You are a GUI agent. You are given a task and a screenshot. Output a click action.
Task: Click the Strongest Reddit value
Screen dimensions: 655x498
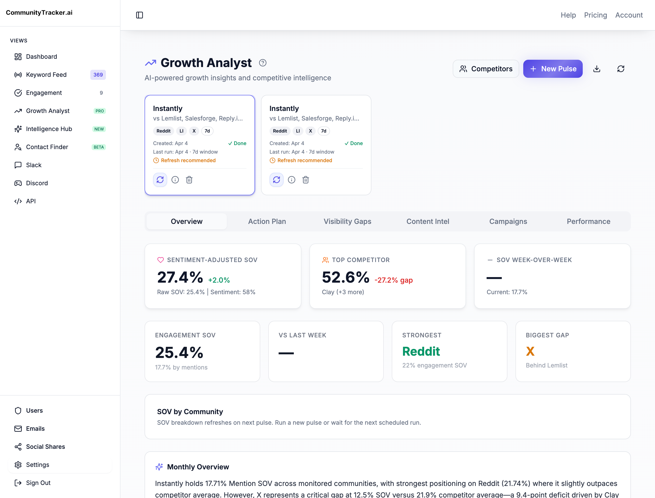pyautogui.click(x=421, y=352)
